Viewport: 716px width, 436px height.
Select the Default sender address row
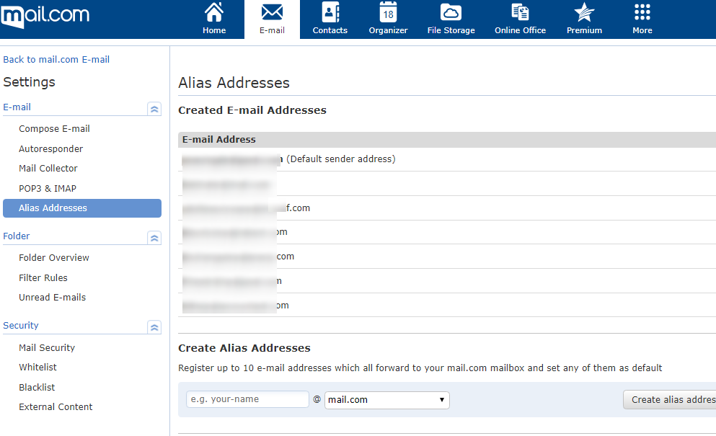coord(447,159)
